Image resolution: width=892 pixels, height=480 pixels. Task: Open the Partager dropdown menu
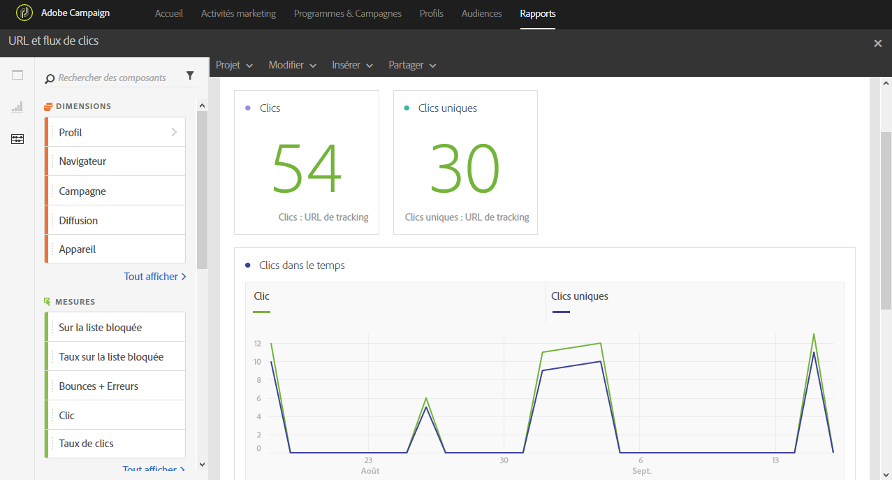(412, 65)
